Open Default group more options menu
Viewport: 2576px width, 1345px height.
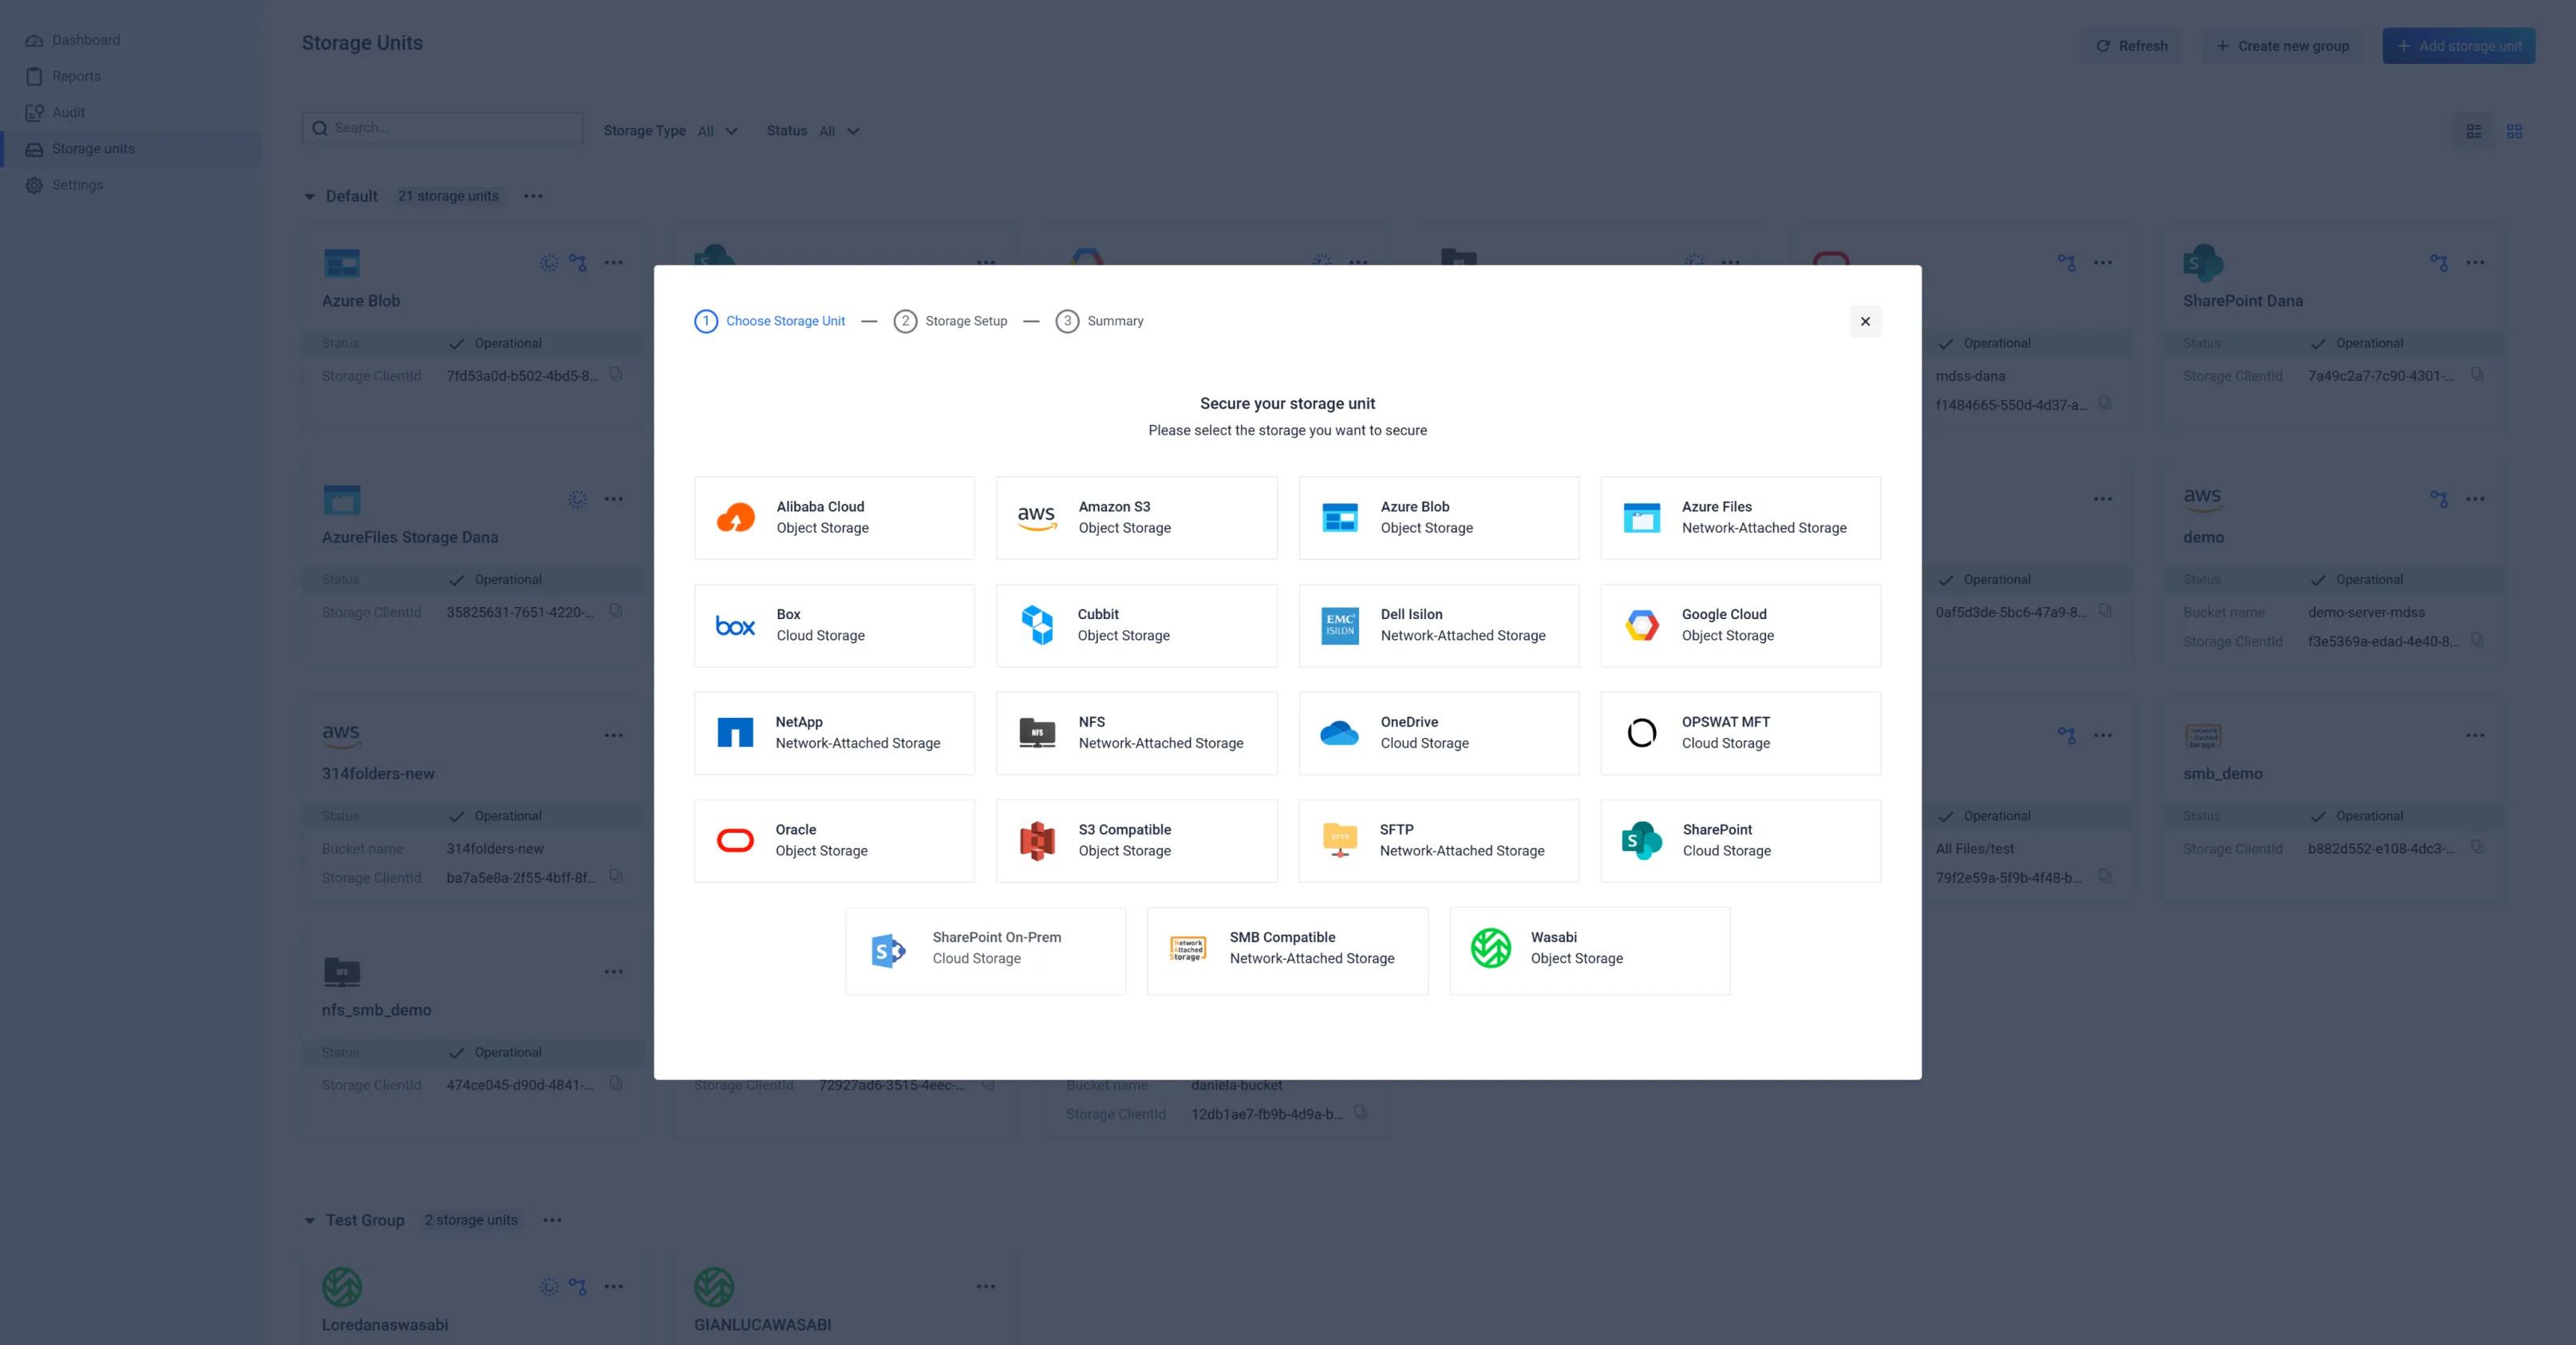(x=533, y=196)
